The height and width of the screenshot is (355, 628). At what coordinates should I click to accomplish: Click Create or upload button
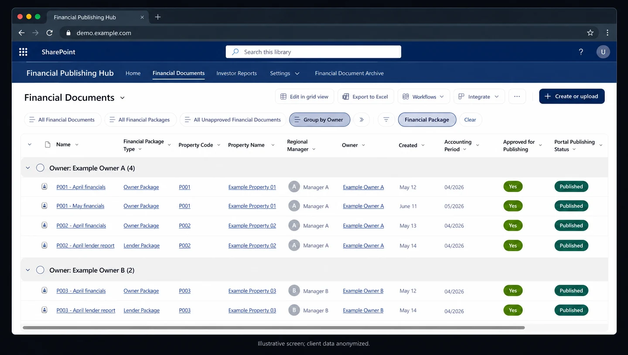572,96
